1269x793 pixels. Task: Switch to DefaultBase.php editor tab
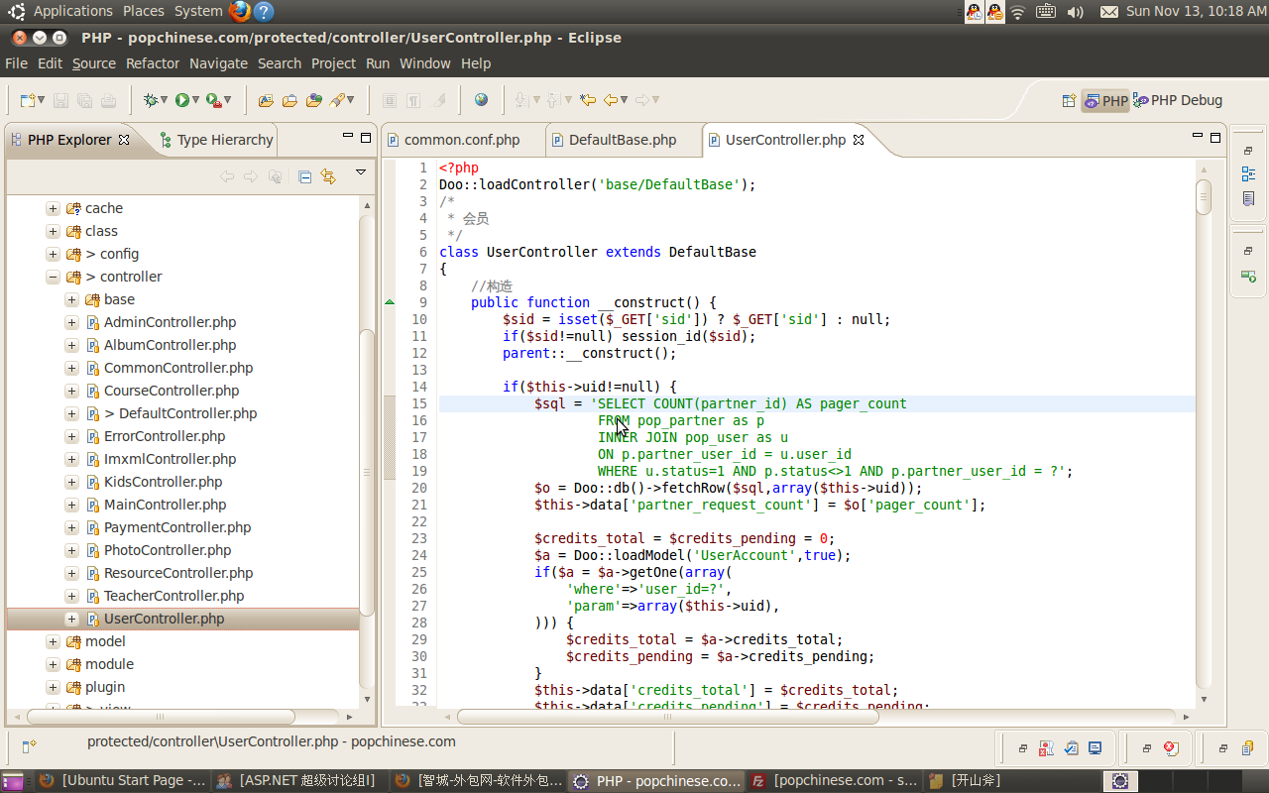(x=623, y=140)
